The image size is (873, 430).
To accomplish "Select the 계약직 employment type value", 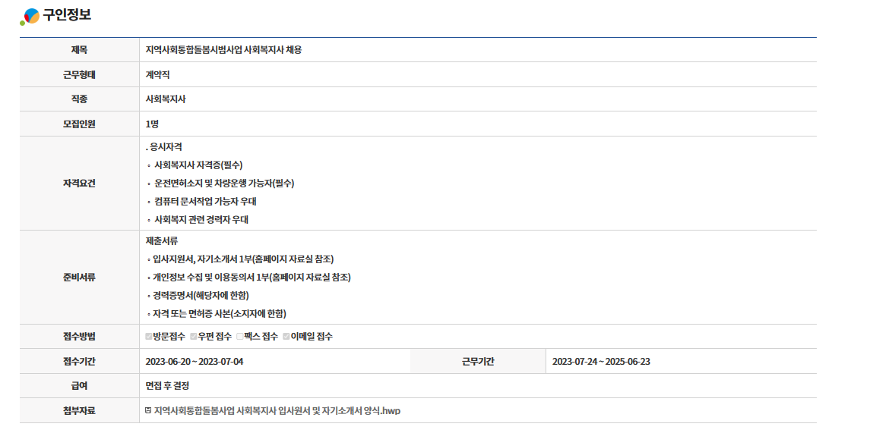I will 157,75.
